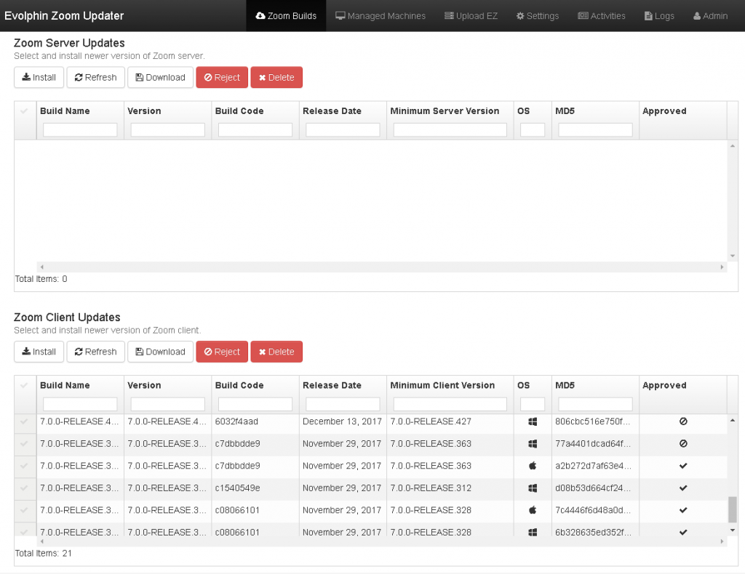Select row with MD5 a2b272d7af63e4

click(24, 466)
